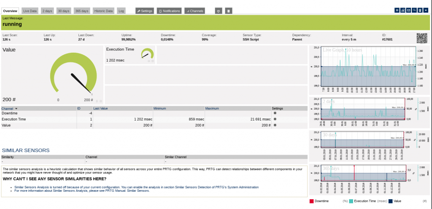Click the small Execution Time gauge
This screenshot has width=432, height=209.
(x=147, y=53)
